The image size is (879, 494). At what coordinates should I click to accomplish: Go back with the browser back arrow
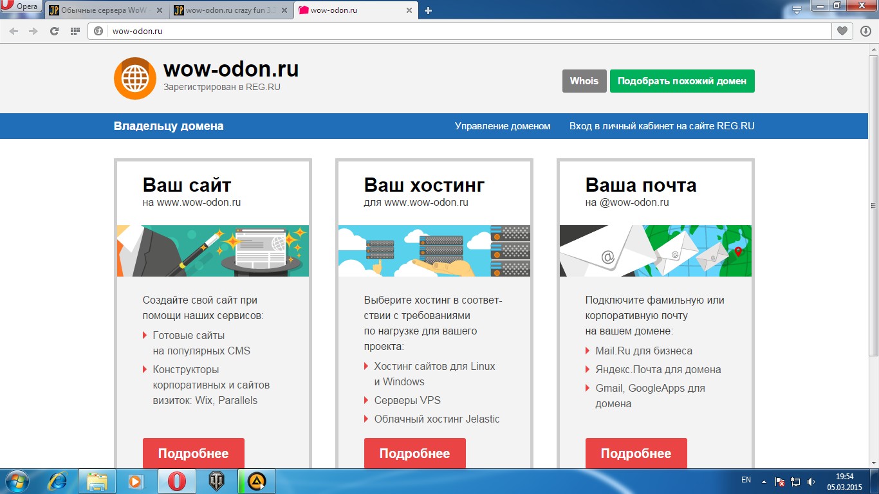14,31
